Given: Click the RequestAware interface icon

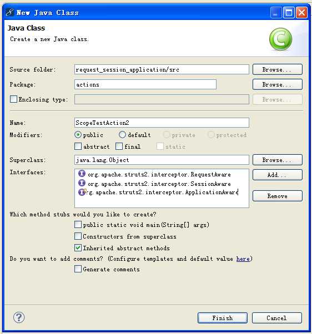Looking at the screenshot, I should [82, 174].
